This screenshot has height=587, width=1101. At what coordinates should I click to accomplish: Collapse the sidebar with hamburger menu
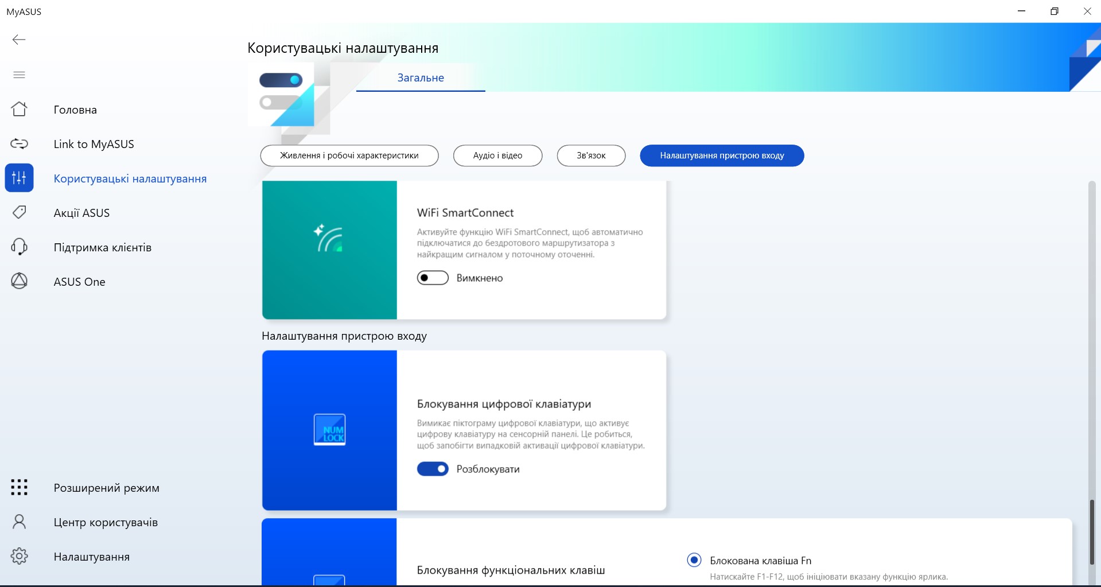coord(19,75)
